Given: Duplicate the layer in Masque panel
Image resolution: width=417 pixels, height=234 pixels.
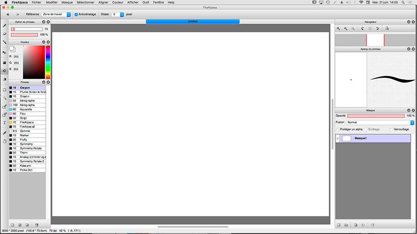Looking at the screenshot, I should click(356, 225).
